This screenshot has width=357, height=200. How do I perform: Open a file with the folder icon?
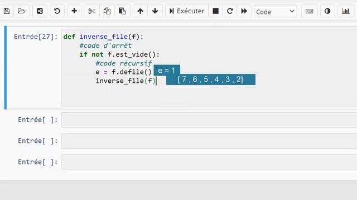pos(22,11)
